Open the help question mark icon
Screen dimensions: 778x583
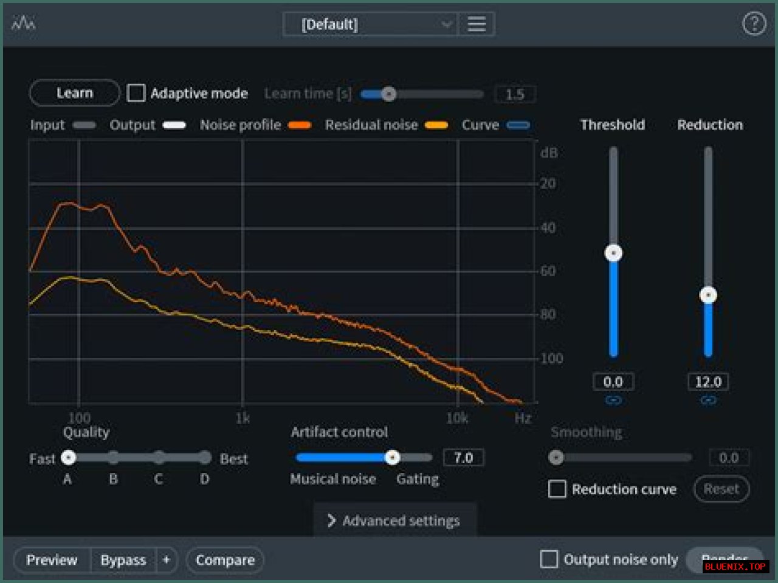tap(754, 24)
